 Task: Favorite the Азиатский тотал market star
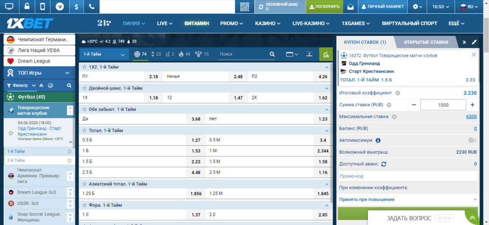tap(84, 184)
